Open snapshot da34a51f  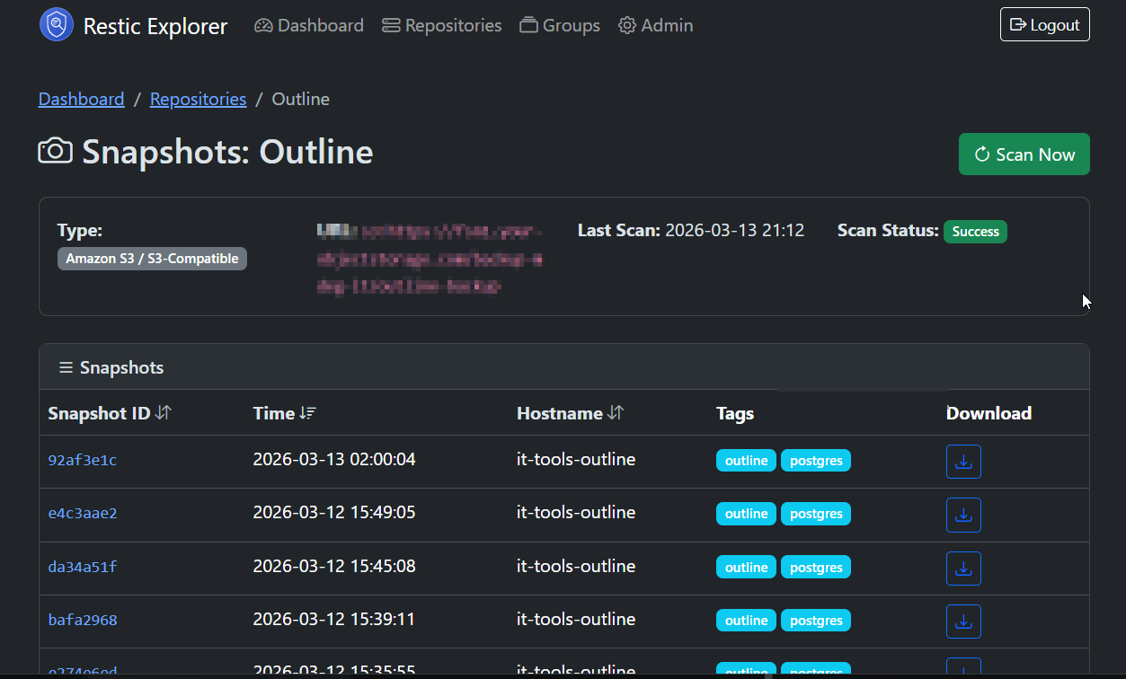click(83, 568)
